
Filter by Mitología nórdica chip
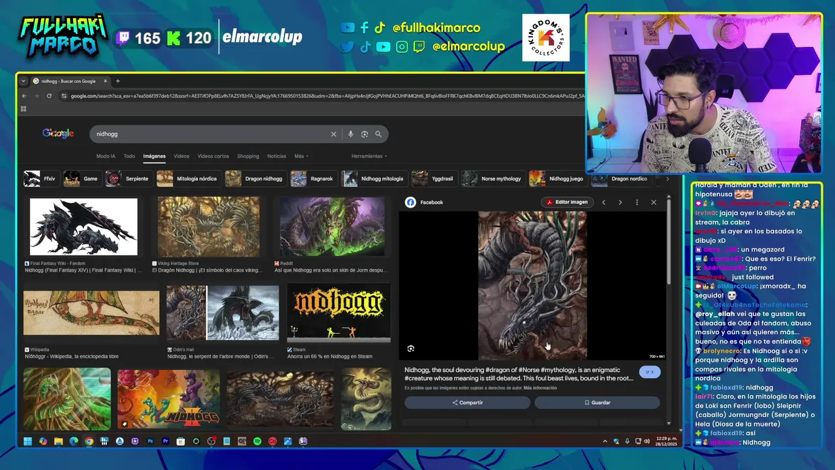[x=188, y=179]
